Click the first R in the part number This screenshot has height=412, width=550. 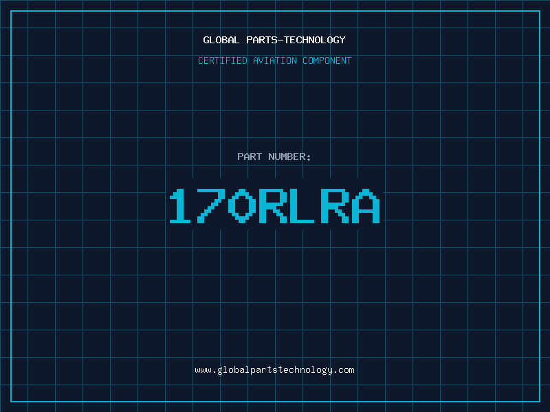[x=272, y=206]
